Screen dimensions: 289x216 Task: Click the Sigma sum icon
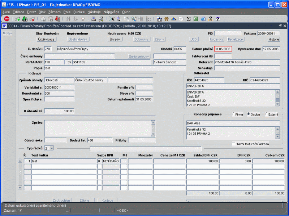(188, 19)
